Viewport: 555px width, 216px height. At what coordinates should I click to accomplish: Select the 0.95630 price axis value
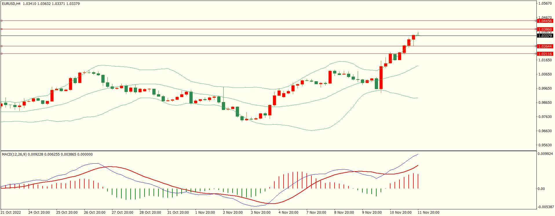(545, 145)
